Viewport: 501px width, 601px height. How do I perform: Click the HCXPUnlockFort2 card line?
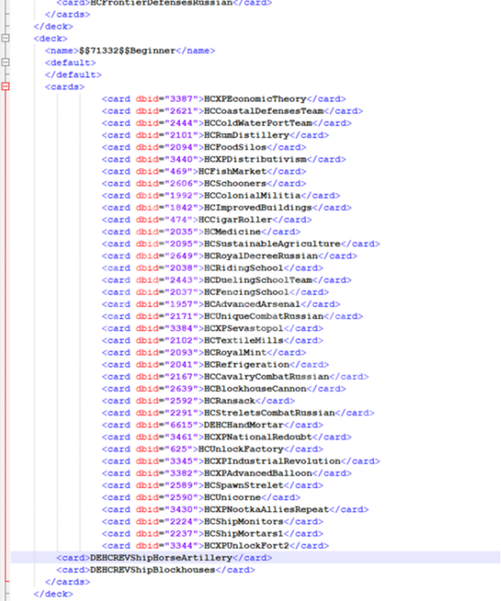click(x=215, y=546)
